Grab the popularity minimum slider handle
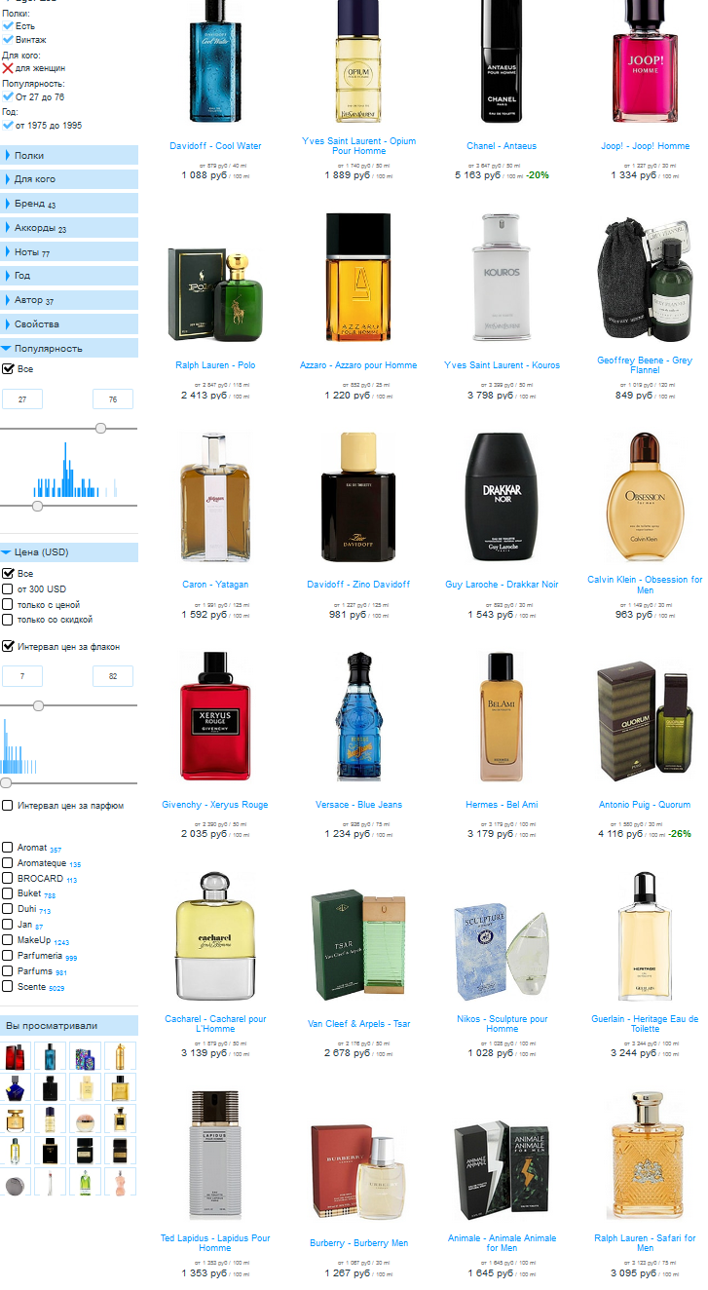708x1290 pixels. (x=37, y=506)
